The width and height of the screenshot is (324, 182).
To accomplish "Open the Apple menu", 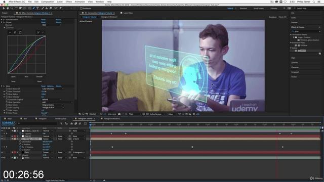I will coord(4,2).
